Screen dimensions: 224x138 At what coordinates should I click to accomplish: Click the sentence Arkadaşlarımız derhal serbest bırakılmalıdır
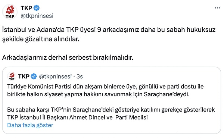click(68, 57)
